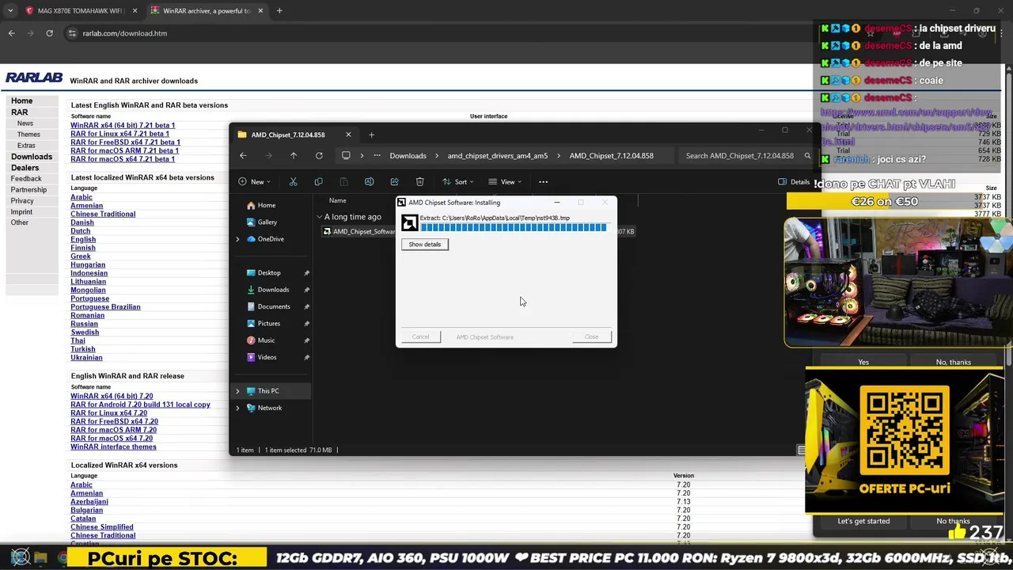Open Feedback in RARLAB sidebar
This screenshot has width=1013, height=570.
click(26, 179)
